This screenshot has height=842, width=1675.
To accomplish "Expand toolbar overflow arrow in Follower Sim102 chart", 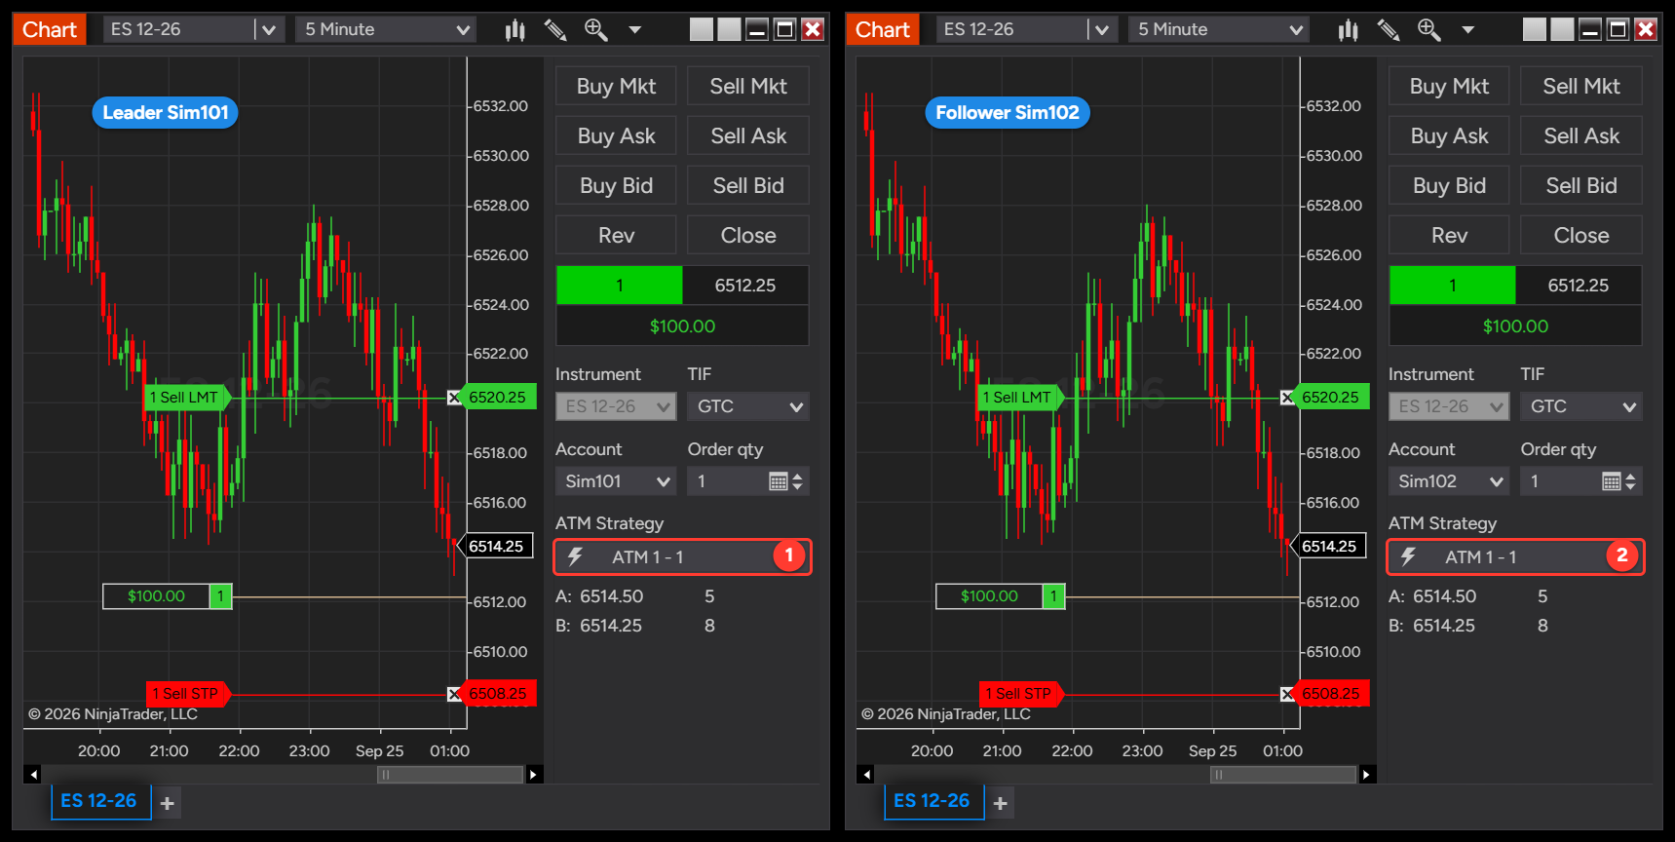I will 1468,30.
